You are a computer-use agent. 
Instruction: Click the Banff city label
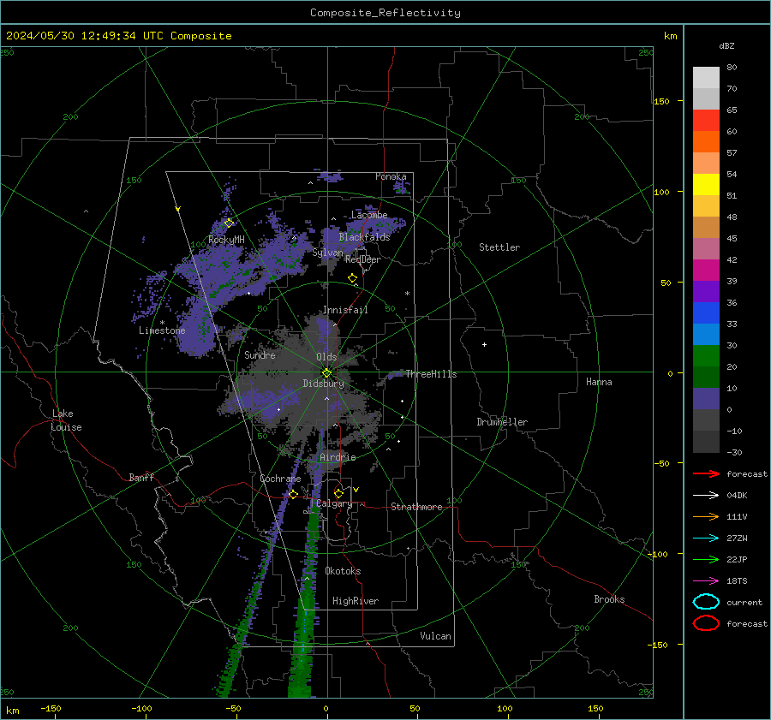point(141,477)
